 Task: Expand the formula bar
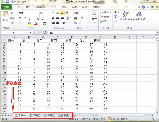point(157,33)
